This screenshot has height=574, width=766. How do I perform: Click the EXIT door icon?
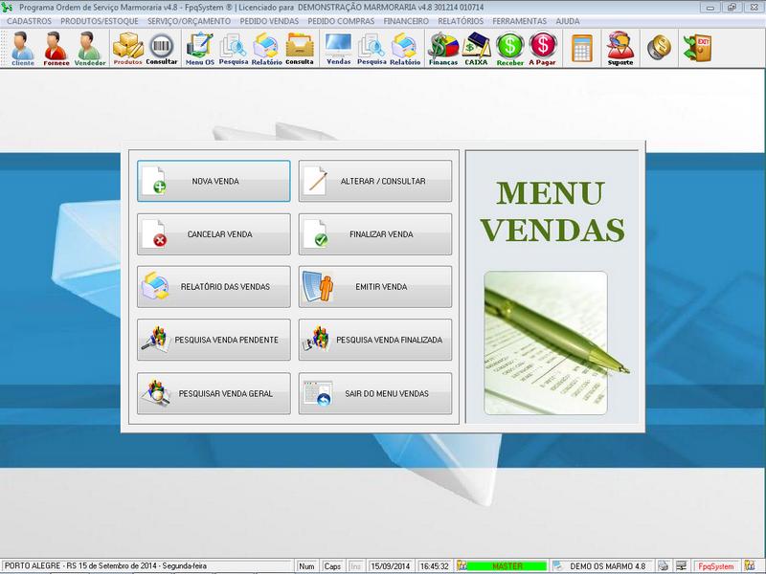point(697,48)
